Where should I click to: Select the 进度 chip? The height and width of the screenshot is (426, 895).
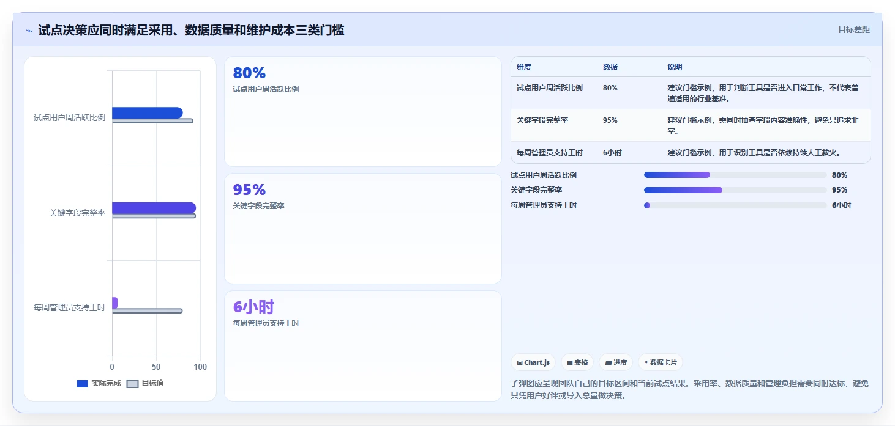pyautogui.click(x=616, y=362)
